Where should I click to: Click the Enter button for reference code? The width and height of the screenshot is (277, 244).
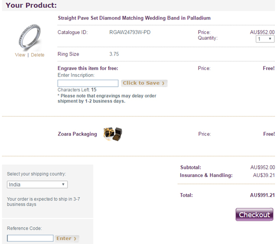[66, 238]
